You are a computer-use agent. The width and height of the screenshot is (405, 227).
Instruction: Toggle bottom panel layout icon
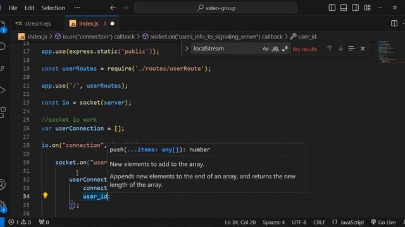point(344,8)
